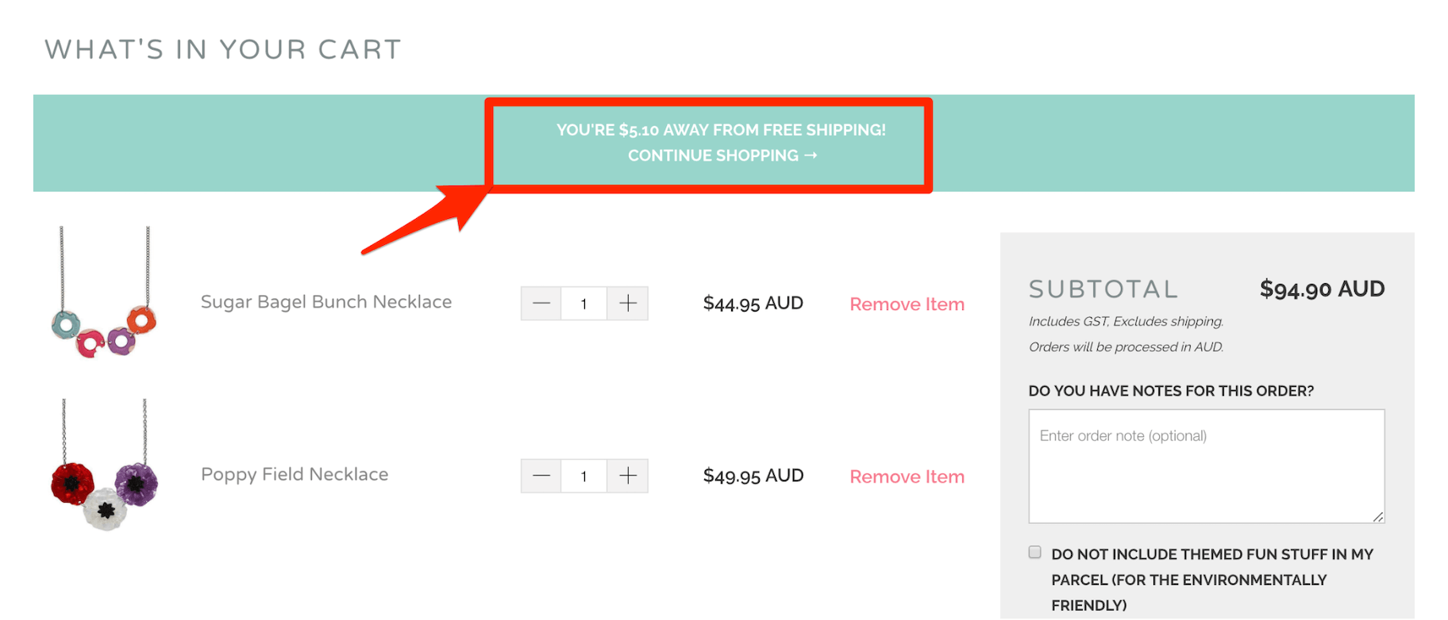The height and width of the screenshot is (620, 1448).
Task: Click the $94.90 AUD subtotal amount
Action: coord(1322,289)
